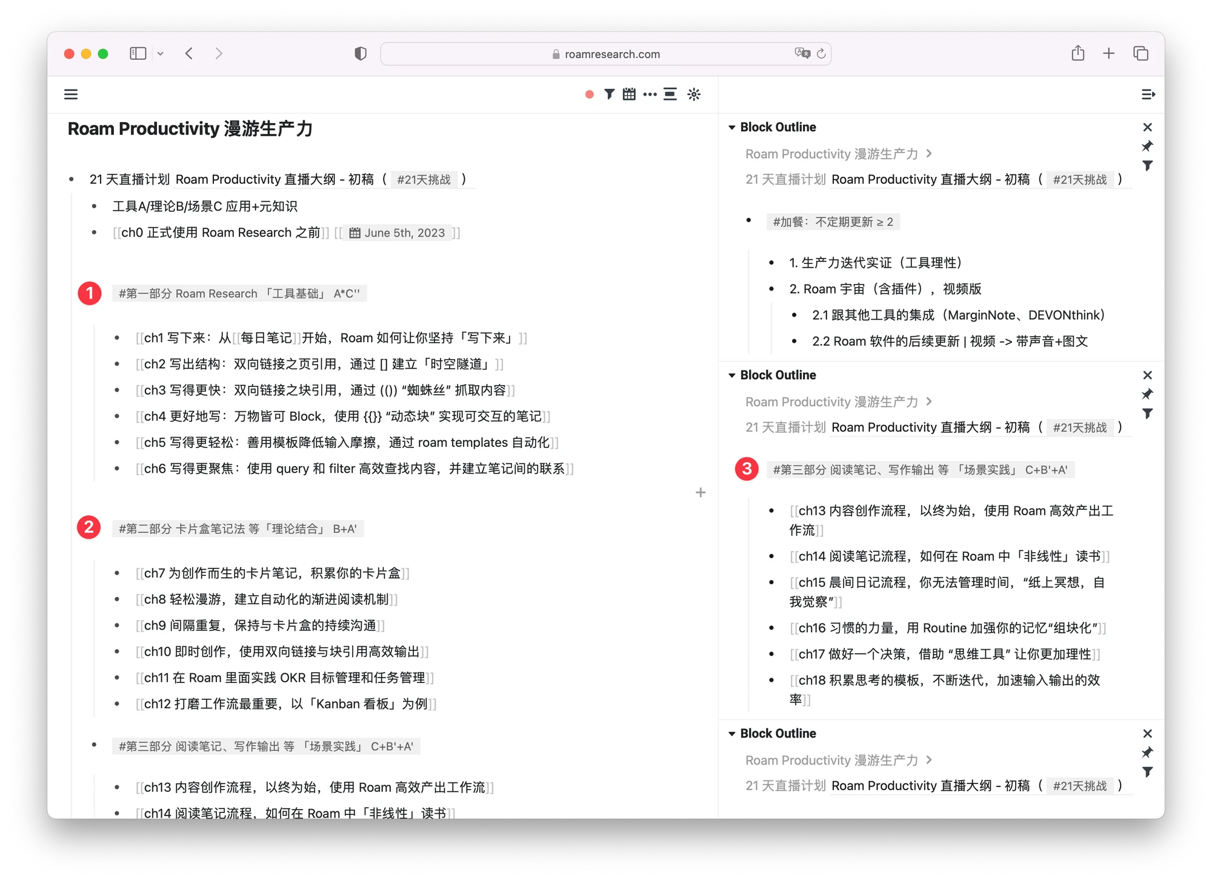The height and width of the screenshot is (881, 1212).
Task: Filter the second Block Outline panel
Action: coord(1147,414)
